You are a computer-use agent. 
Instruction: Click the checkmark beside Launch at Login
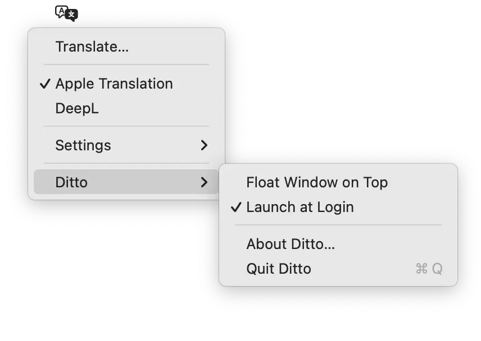pyautogui.click(x=236, y=206)
